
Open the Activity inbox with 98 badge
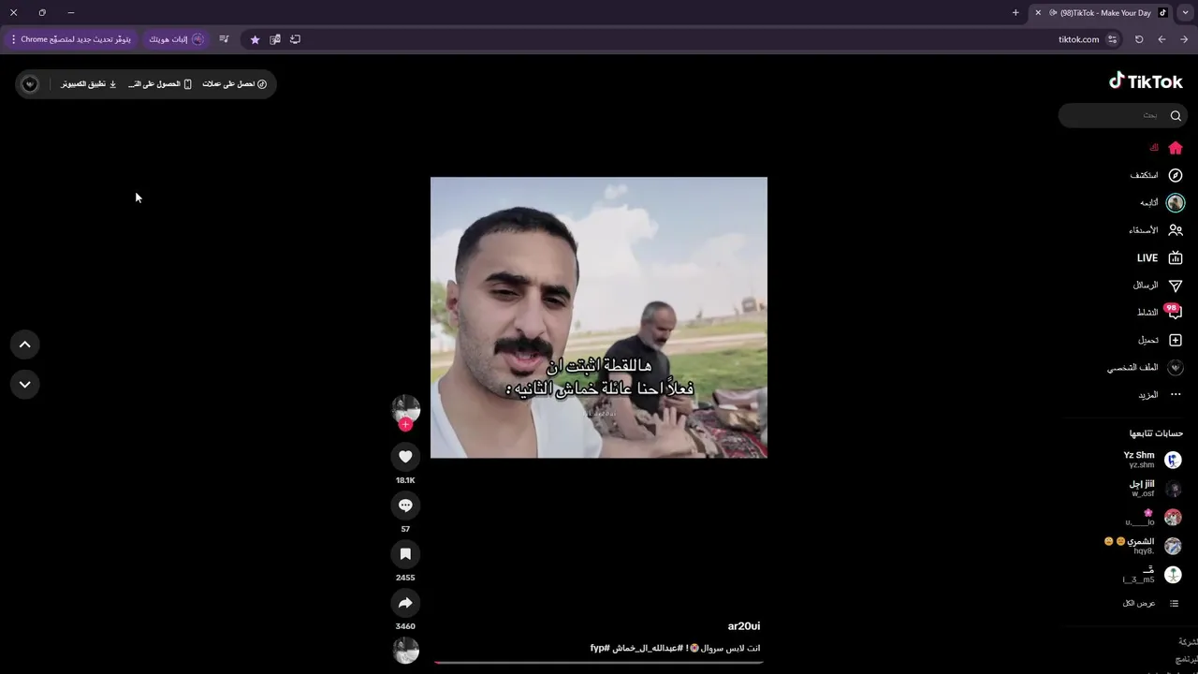pos(1161,312)
